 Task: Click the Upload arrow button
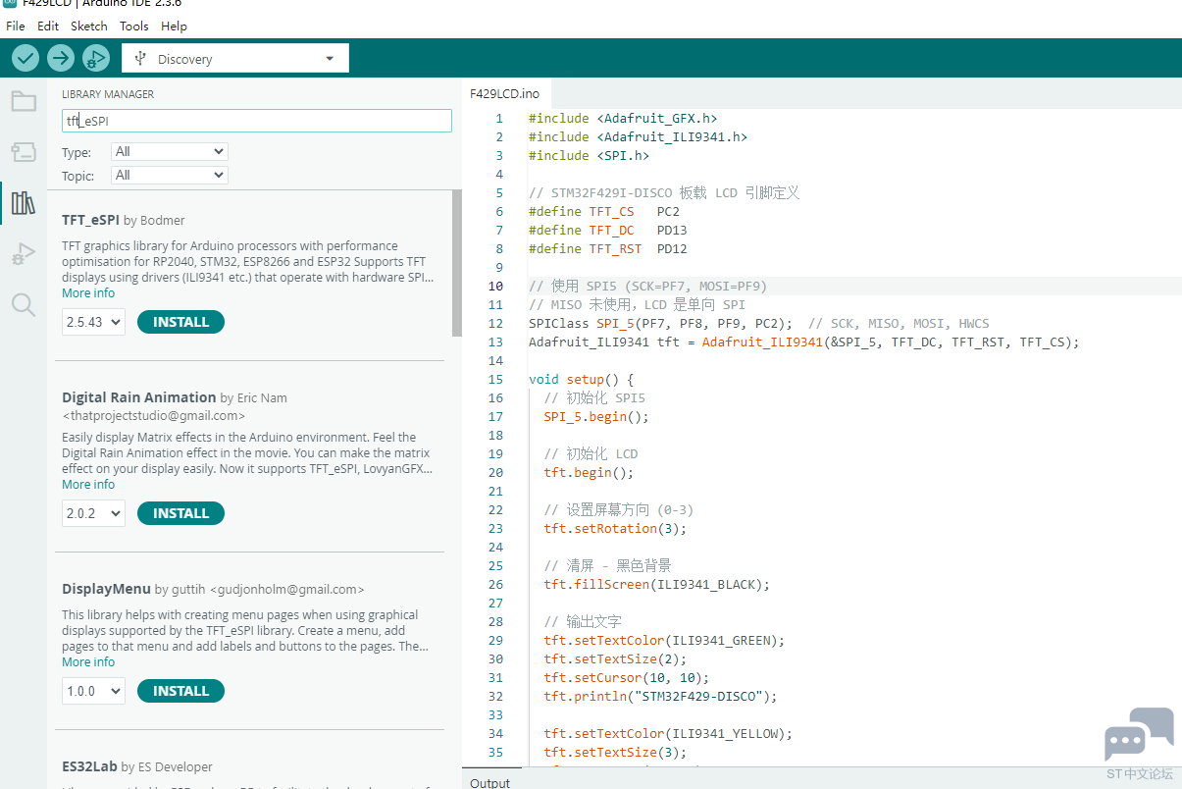61,59
